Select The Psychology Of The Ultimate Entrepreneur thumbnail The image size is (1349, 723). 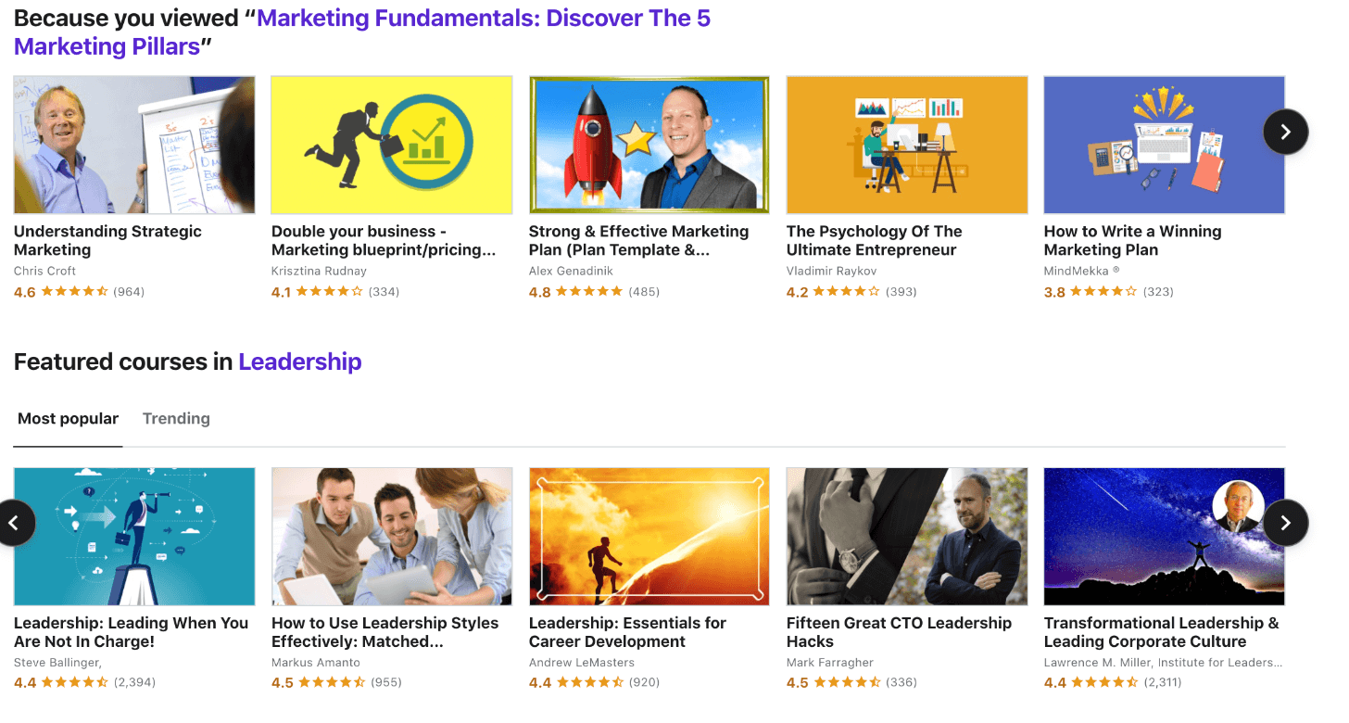click(906, 146)
